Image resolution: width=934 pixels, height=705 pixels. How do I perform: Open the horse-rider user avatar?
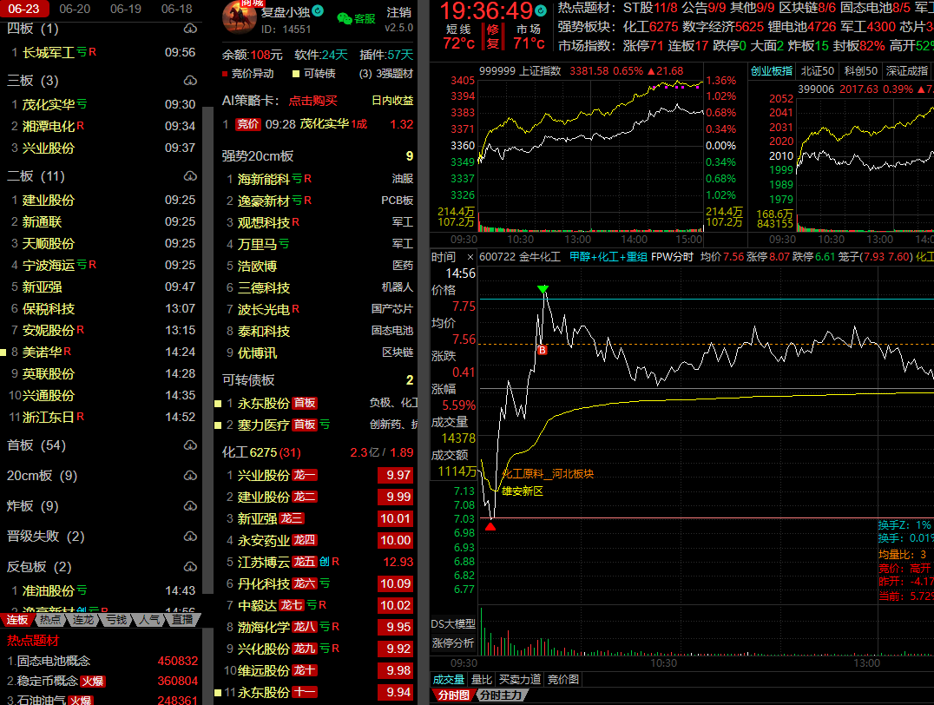(240, 17)
